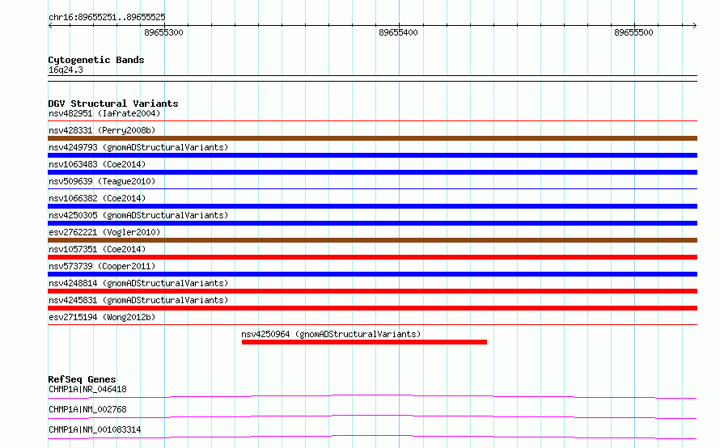
Task: Select the nsv428331 (Perry2008b) brown bar
Action: (x=372, y=138)
